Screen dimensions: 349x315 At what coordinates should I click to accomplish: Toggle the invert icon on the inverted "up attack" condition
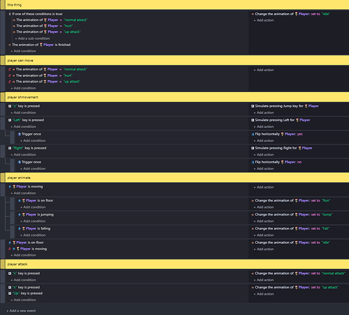pyautogui.click(x=9, y=82)
